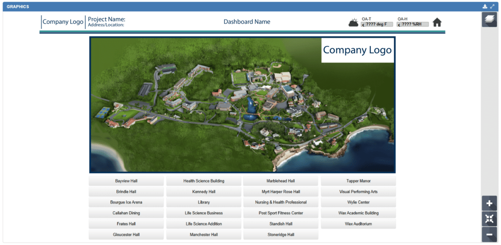The image size is (501, 245).
Task: Open the Library building
Action: pos(204,202)
